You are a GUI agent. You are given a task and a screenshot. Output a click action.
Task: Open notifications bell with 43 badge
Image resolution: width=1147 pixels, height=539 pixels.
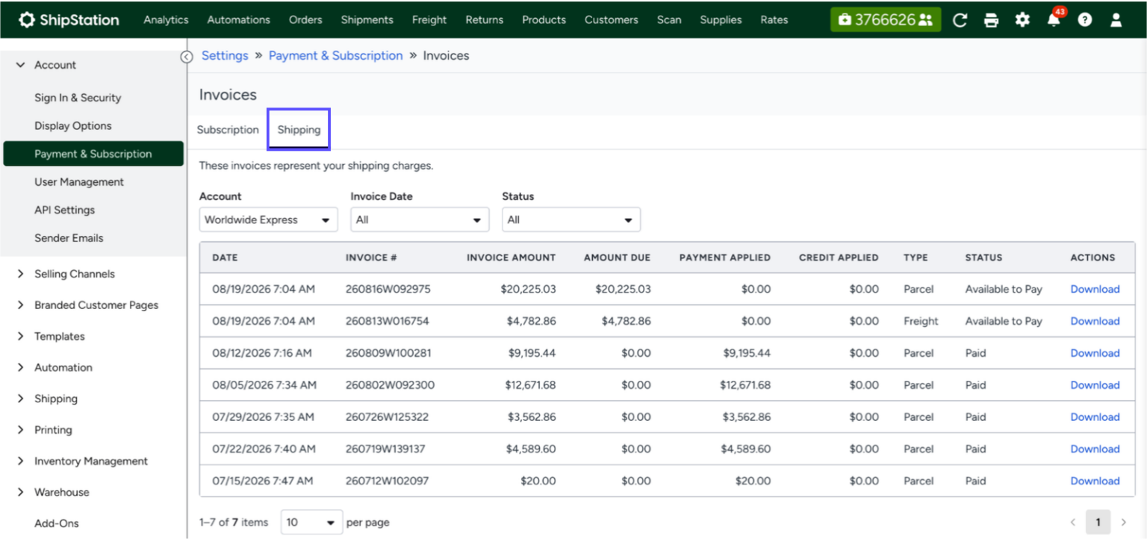(x=1054, y=19)
